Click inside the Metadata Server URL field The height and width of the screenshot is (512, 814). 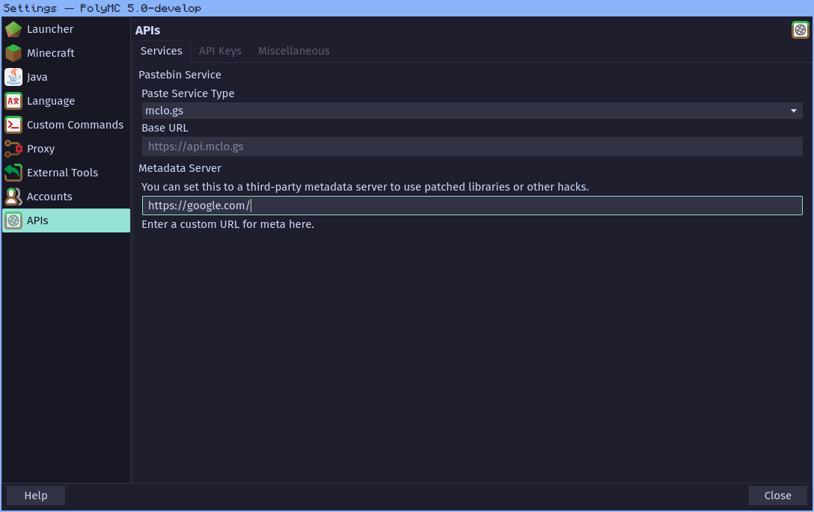(471, 205)
